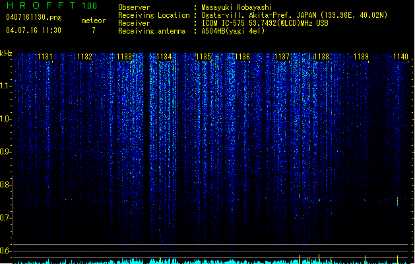Click the Receiving Location label
415x264 pixels.
[154, 15]
